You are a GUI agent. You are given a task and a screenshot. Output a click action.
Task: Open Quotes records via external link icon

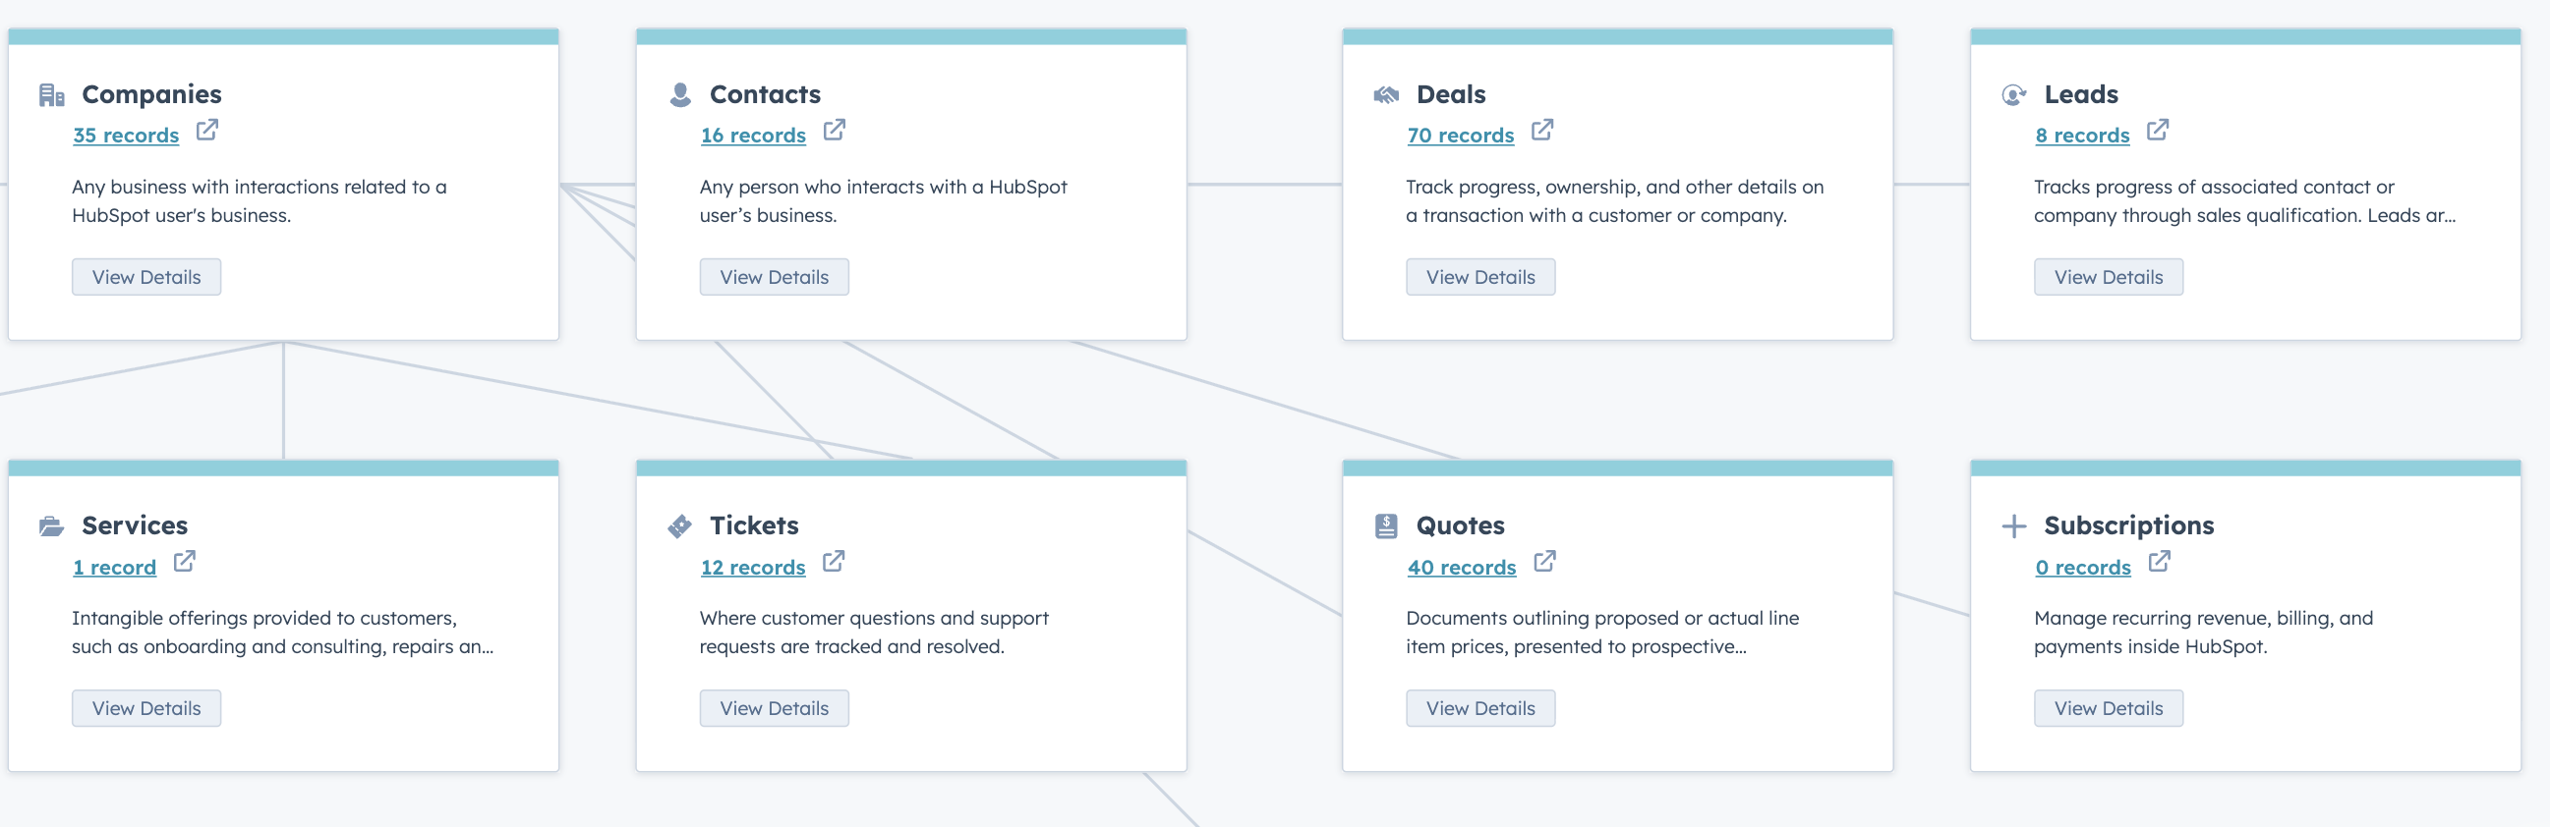pos(1544,562)
